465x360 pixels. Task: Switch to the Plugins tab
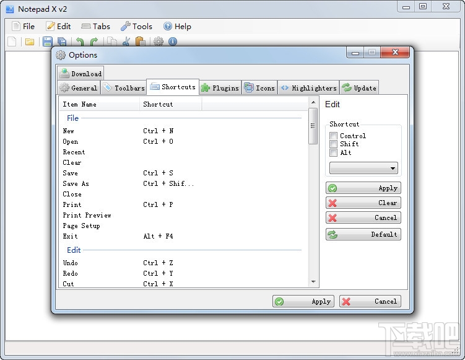[220, 88]
